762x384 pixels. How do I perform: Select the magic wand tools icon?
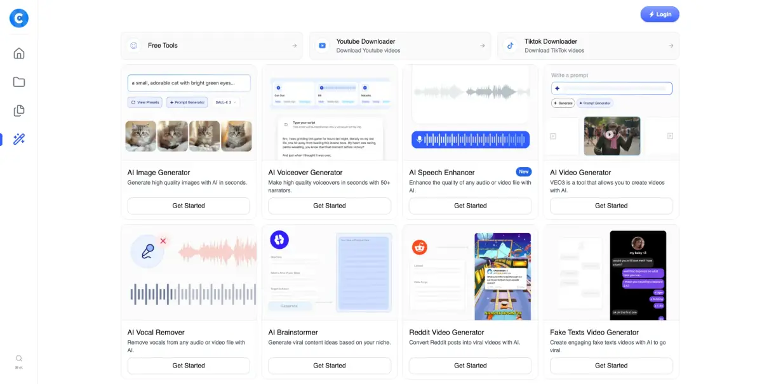click(x=19, y=139)
